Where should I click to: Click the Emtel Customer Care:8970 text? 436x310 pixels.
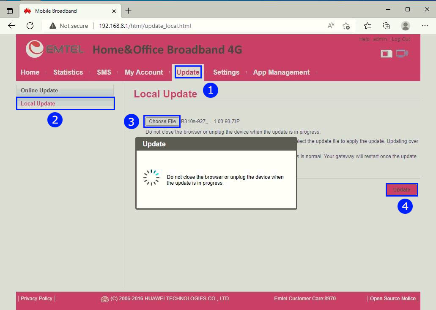(x=305, y=299)
